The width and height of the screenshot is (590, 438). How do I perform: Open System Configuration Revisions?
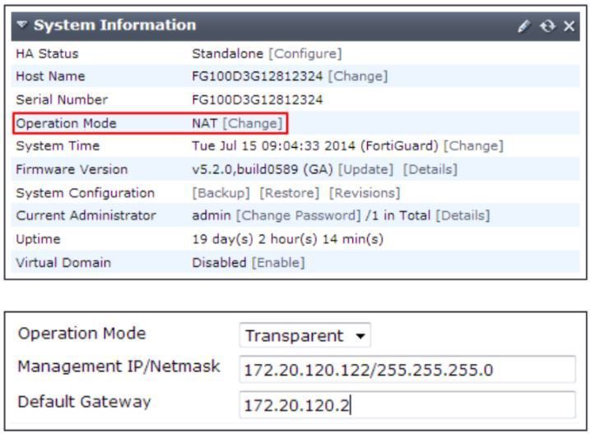(365, 193)
